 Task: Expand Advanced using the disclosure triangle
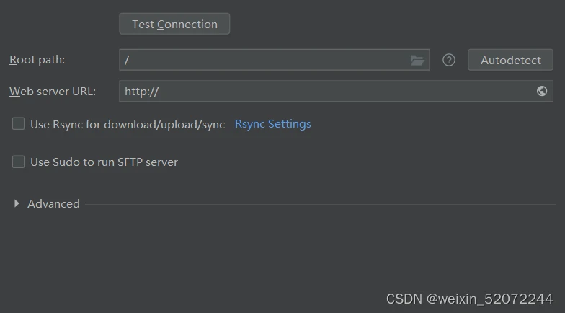pyautogui.click(x=17, y=203)
